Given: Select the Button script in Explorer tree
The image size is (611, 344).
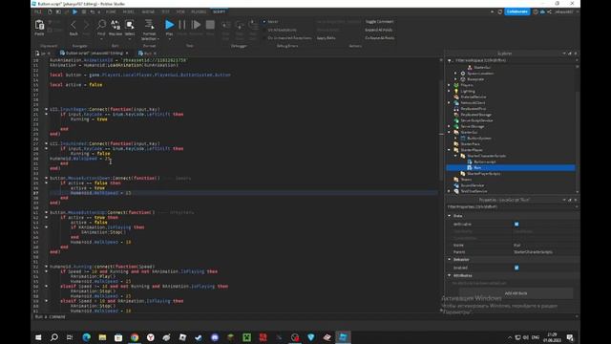Looking at the screenshot, I should [484, 161].
